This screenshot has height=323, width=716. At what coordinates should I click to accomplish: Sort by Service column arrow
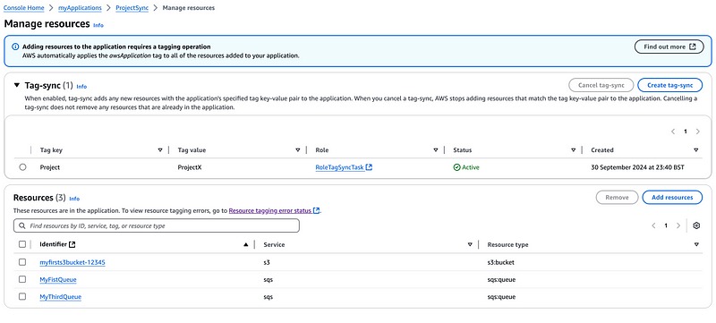tap(470, 245)
